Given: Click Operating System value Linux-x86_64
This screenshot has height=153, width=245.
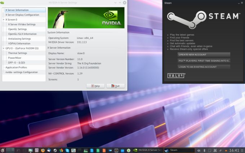Looking at the screenshot, I should pyautogui.click(x=85, y=38).
